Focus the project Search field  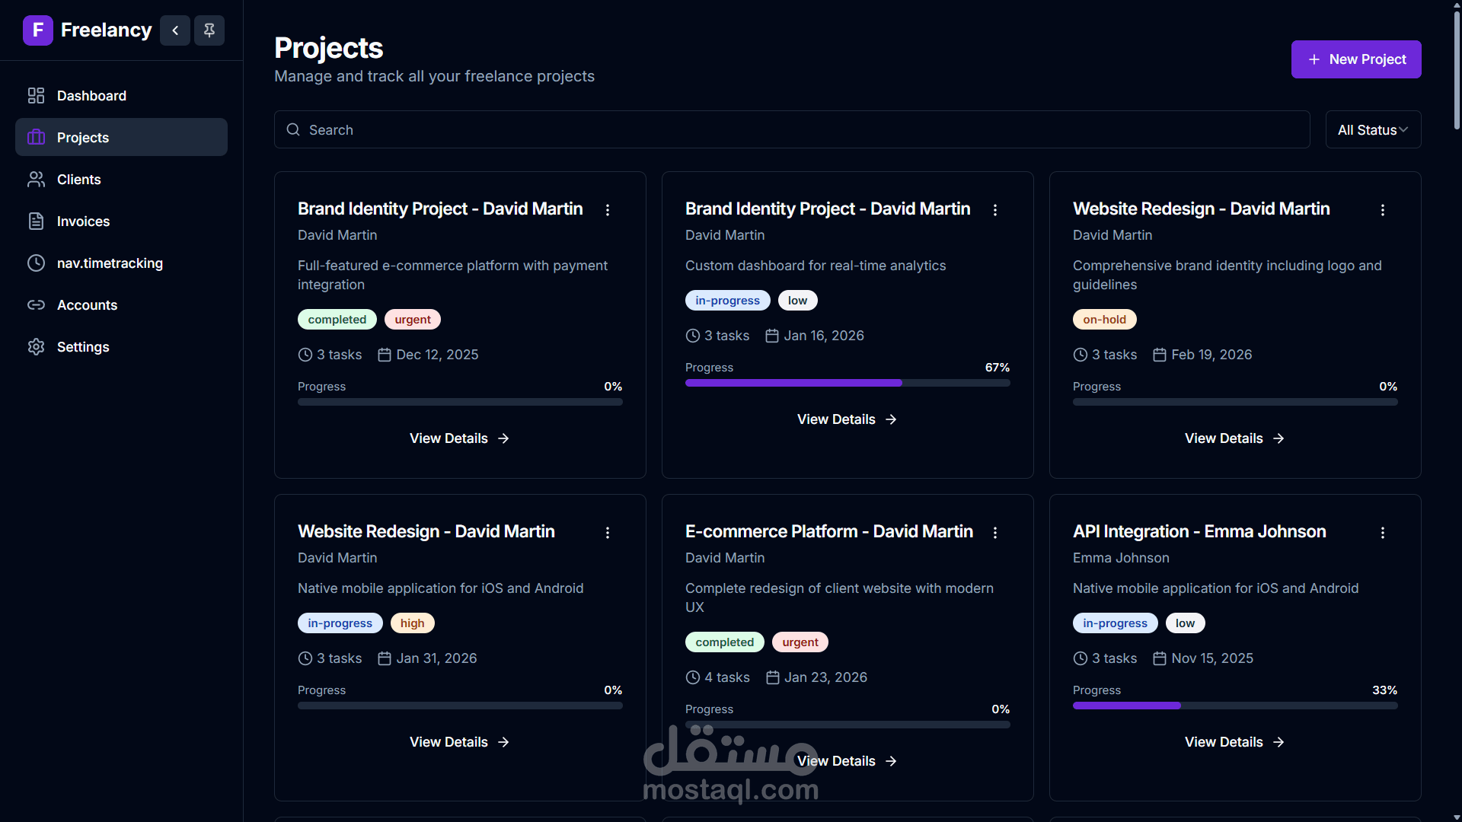coord(792,130)
